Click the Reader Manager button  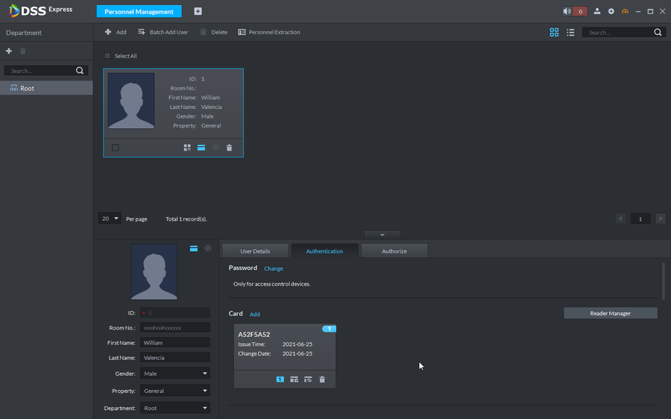point(610,313)
